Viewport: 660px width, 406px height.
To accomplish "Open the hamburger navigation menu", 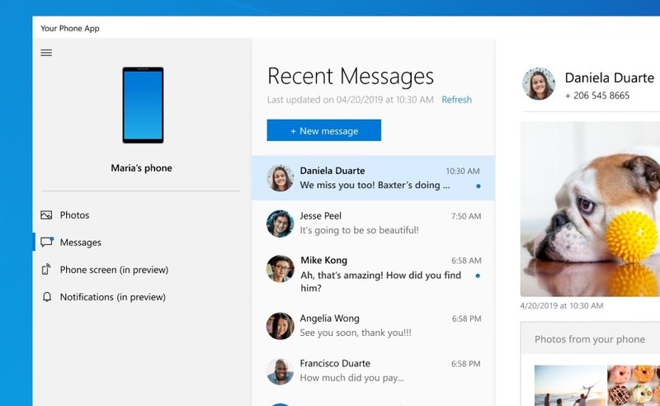I will [x=46, y=53].
